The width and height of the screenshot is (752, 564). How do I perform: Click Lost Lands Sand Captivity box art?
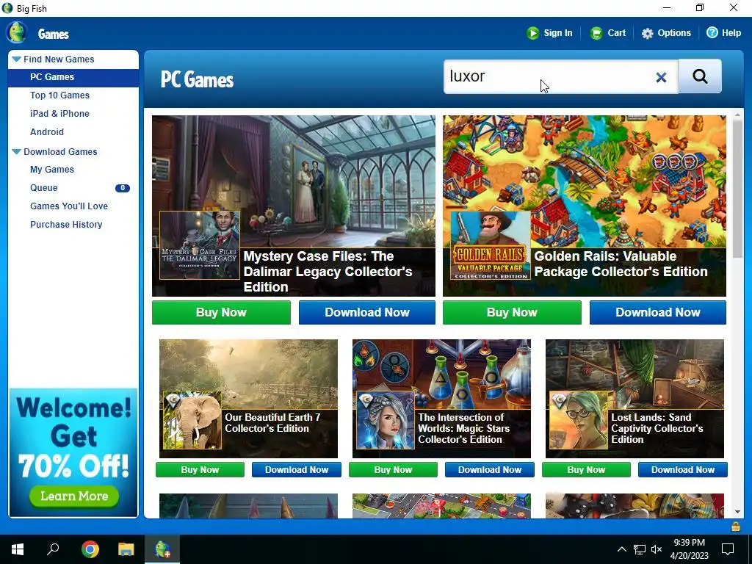[x=579, y=420]
